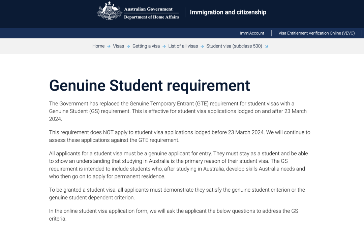Open List of all visas breadcrumb
The image size is (364, 226).
tap(183, 46)
